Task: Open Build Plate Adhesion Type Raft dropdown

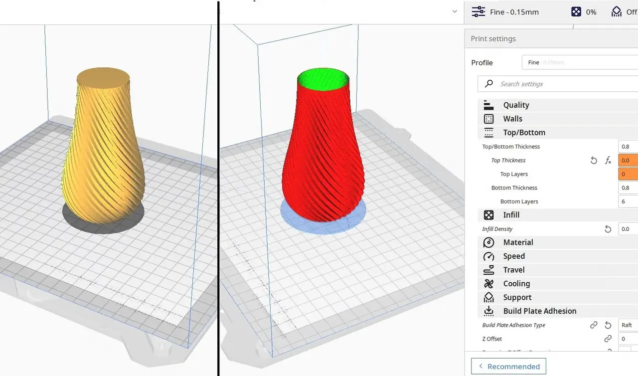Action: point(628,325)
